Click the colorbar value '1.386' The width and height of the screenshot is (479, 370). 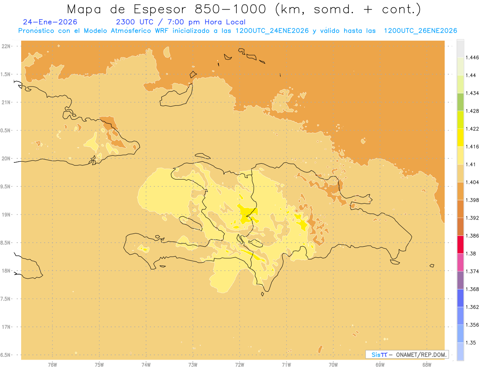click(472, 235)
